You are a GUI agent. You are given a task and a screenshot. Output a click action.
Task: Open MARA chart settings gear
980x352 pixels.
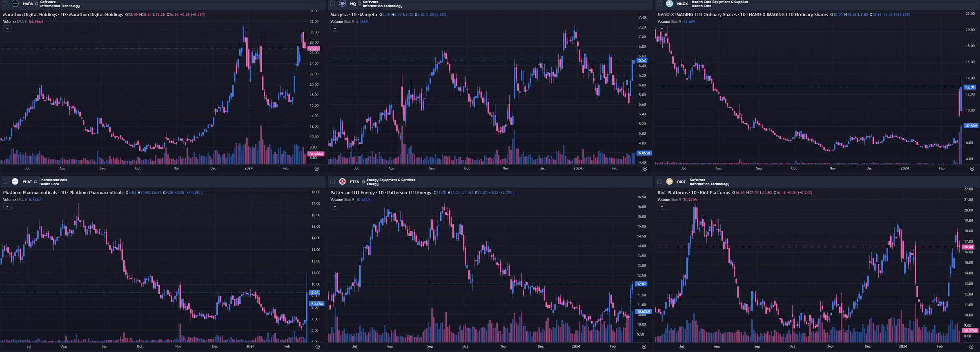pos(317,169)
